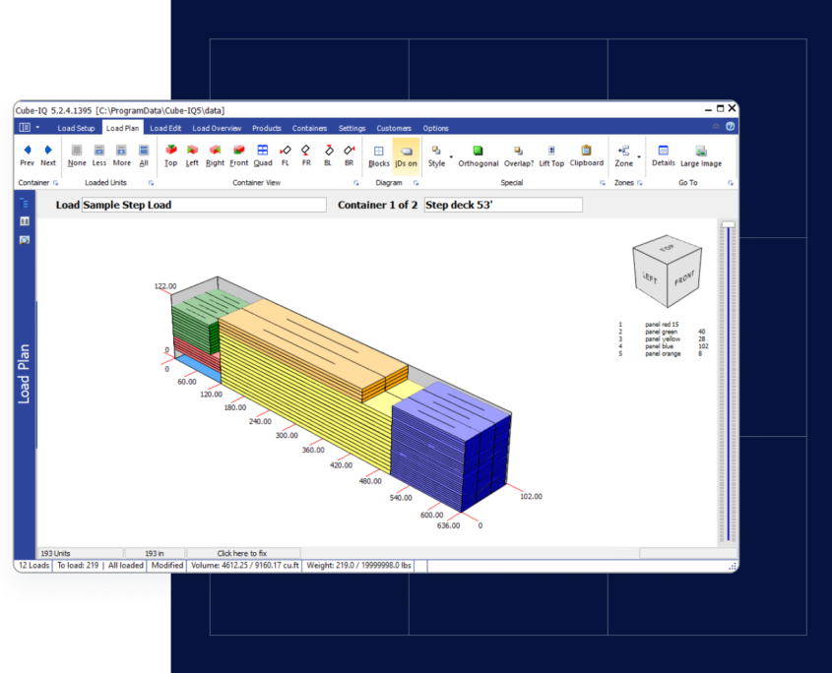Go to the Next container

48,155
